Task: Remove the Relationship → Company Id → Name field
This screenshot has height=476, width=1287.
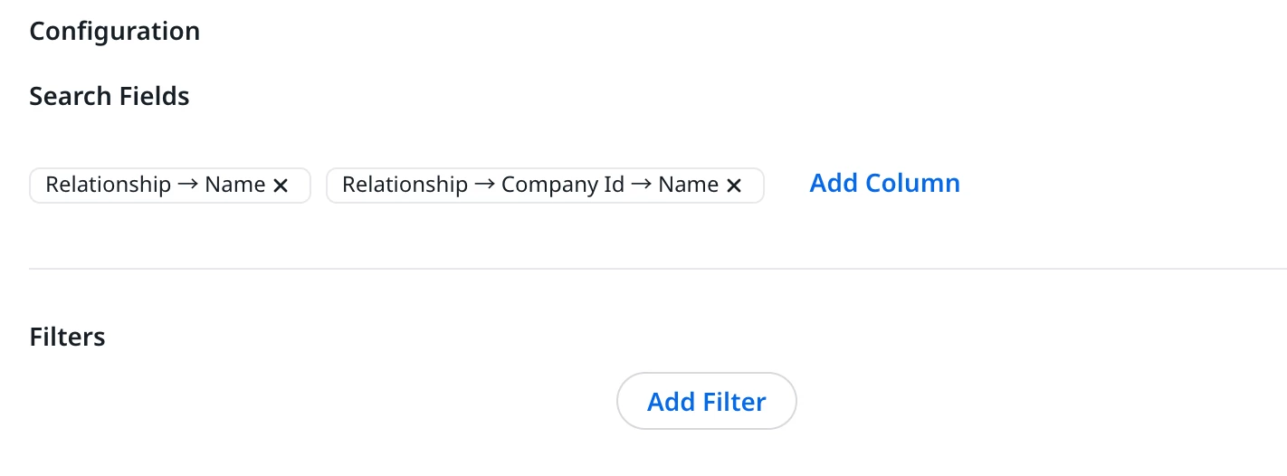Action: tap(734, 186)
